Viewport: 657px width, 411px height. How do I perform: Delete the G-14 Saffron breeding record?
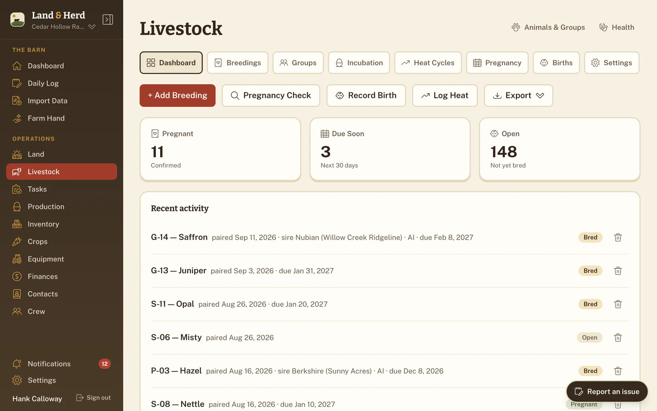click(618, 237)
